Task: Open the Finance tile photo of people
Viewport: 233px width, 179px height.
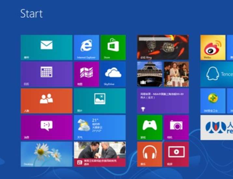Action: (x=176, y=74)
